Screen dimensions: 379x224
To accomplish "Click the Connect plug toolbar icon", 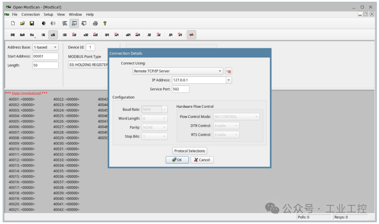I will (x=44, y=23).
